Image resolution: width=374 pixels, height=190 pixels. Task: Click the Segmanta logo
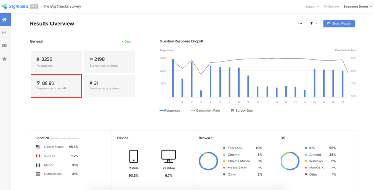pos(15,6)
